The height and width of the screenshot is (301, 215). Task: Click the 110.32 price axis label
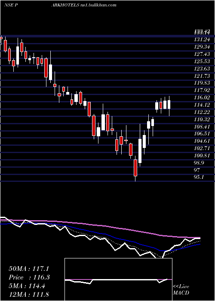pyautogui.click(x=202, y=120)
